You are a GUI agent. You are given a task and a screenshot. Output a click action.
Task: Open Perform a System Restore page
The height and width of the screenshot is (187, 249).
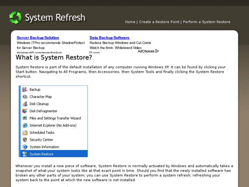[x=207, y=22]
